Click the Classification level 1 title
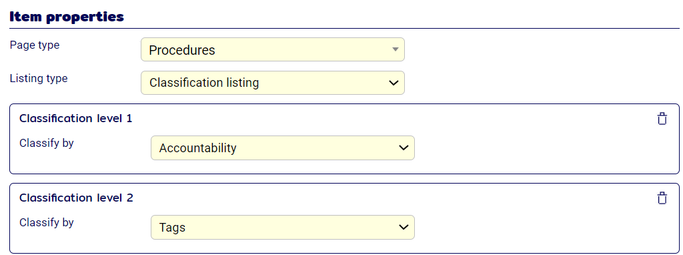Viewport: 683px width, 255px height. 76,119
